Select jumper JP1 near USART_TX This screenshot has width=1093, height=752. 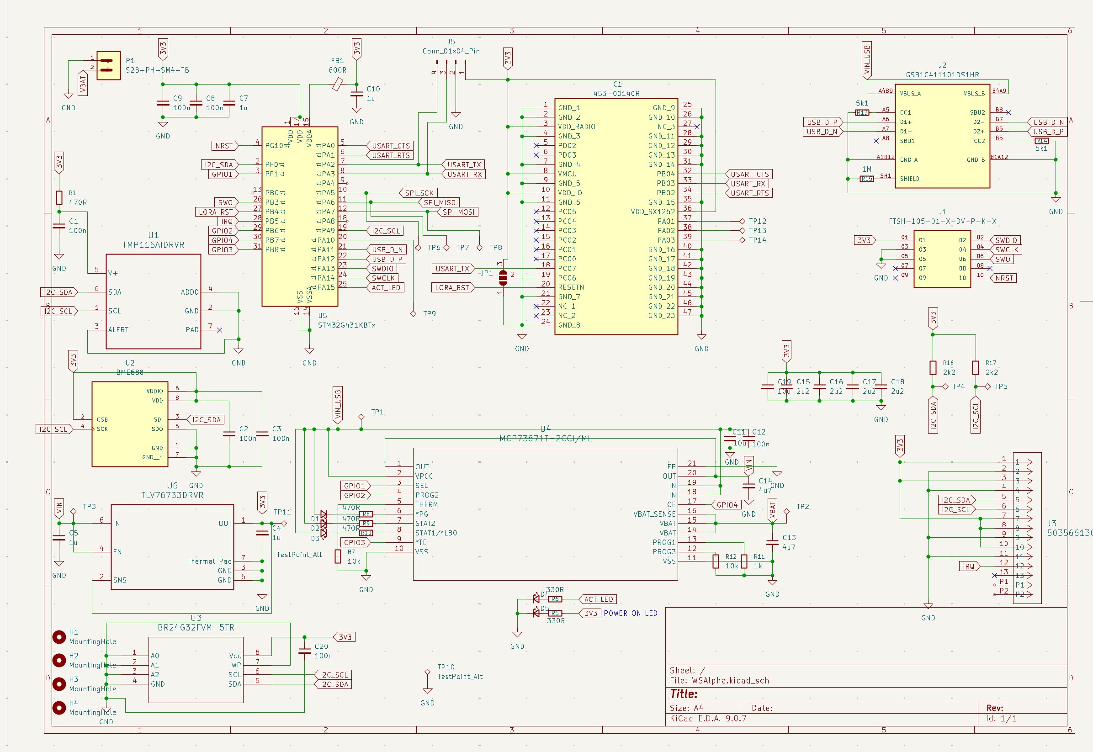click(503, 278)
